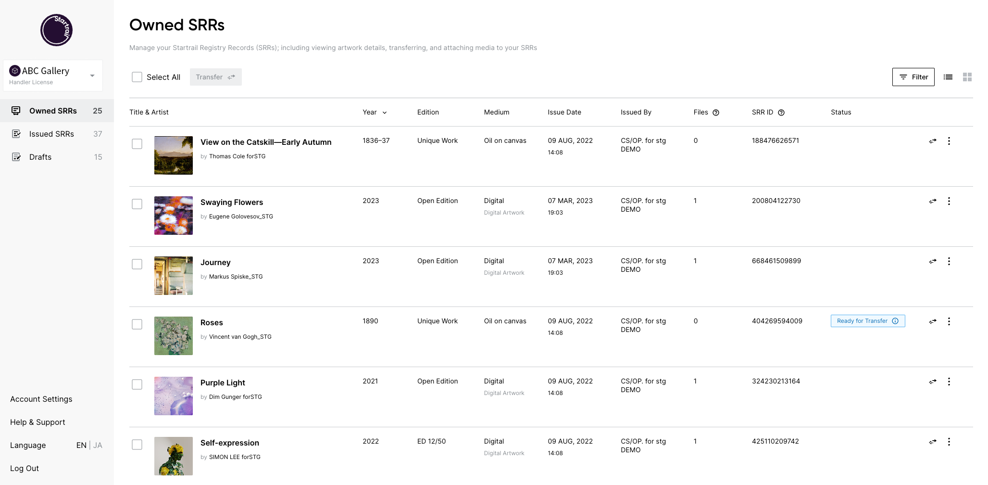Image resolution: width=988 pixels, height=485 pixels.
Task: Click transfer icon for Self-expression
Action: point(933,442)
